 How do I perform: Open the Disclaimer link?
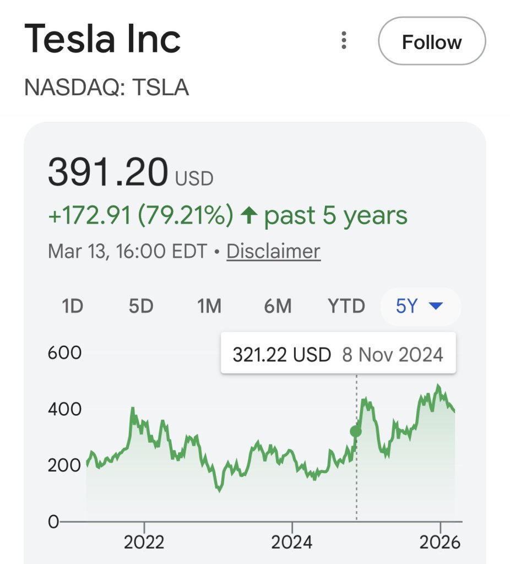[x=273, y=251]
